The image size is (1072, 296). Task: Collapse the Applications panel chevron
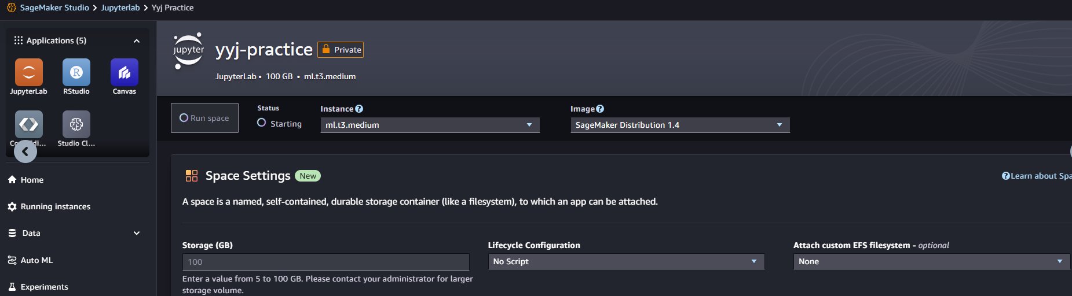tap(137, 41)
